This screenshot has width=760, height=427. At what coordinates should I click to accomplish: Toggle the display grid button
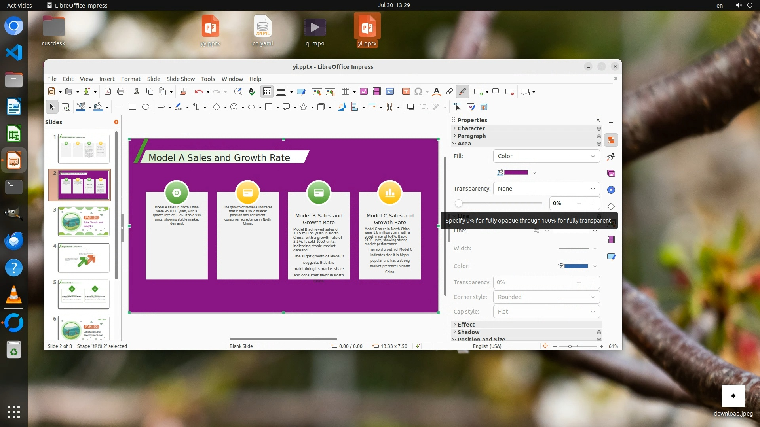click(x=267, y=92)
